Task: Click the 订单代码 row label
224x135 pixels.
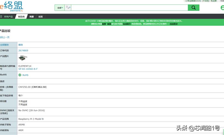Action: 4,50
